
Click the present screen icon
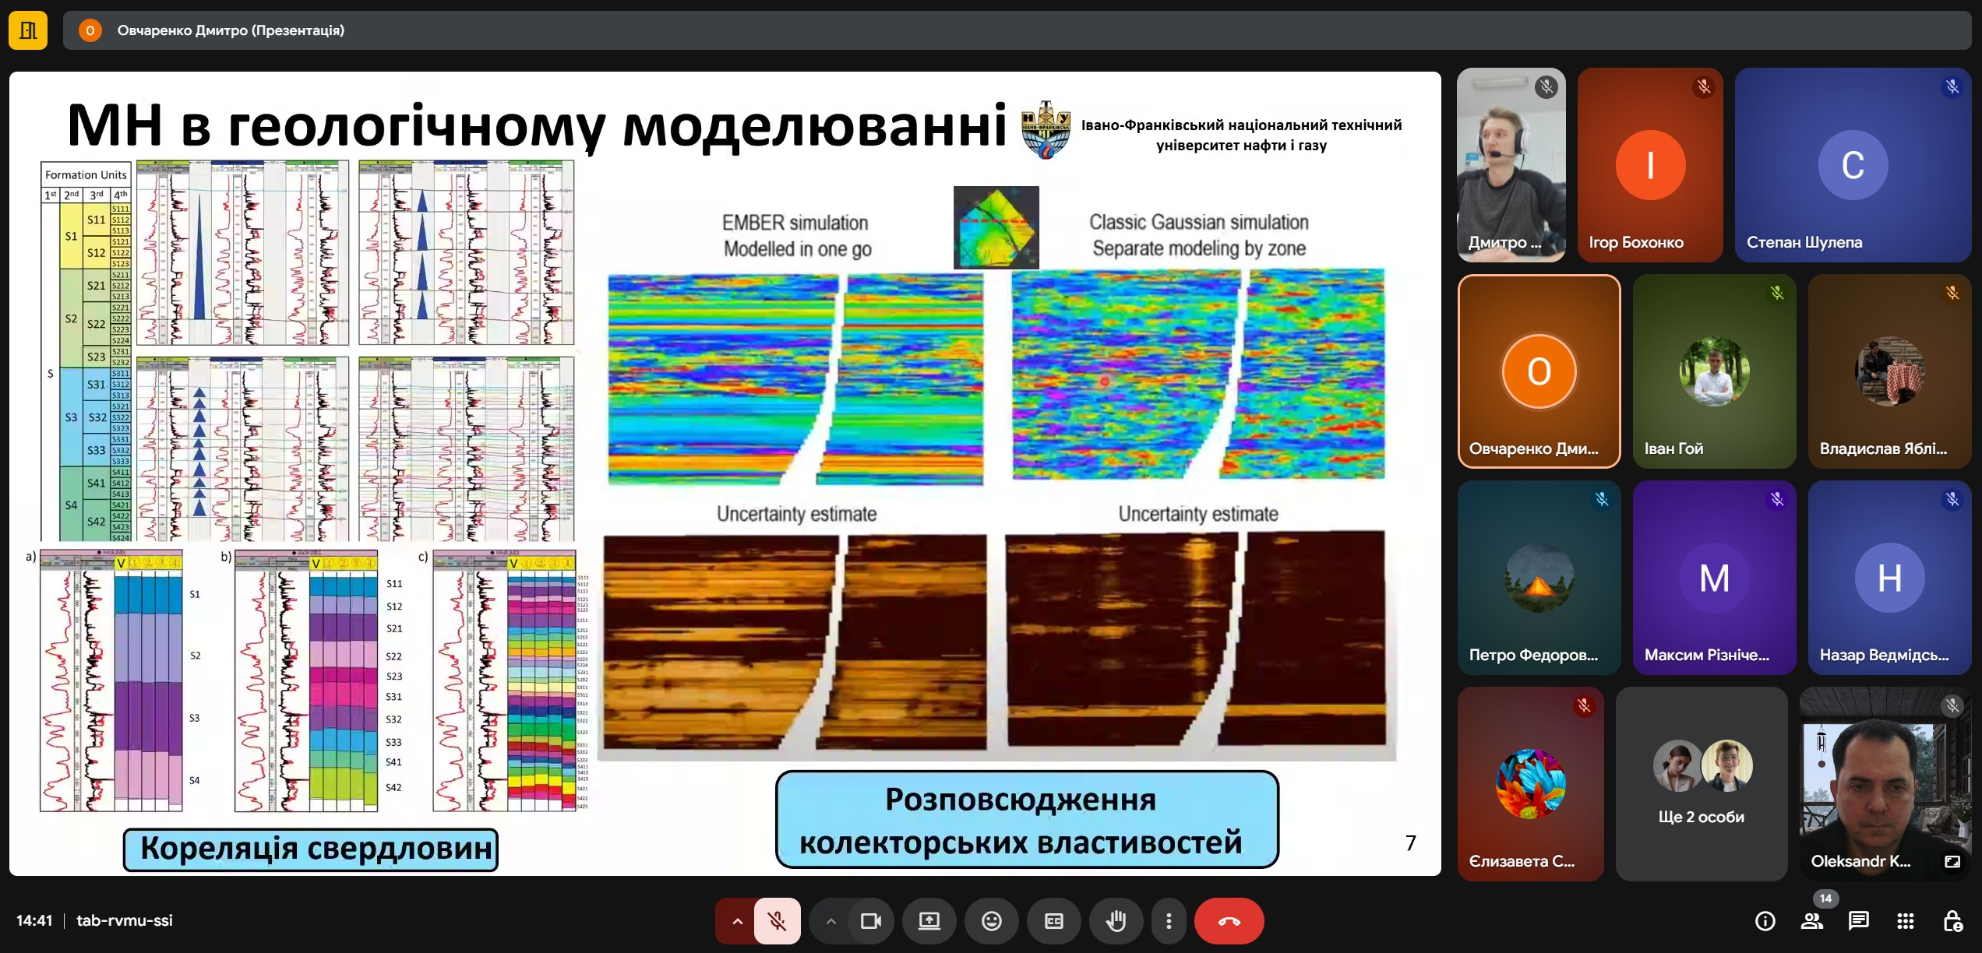click(929, 921)
